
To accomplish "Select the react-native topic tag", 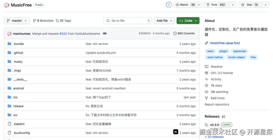I will click(x=215, y=57).
